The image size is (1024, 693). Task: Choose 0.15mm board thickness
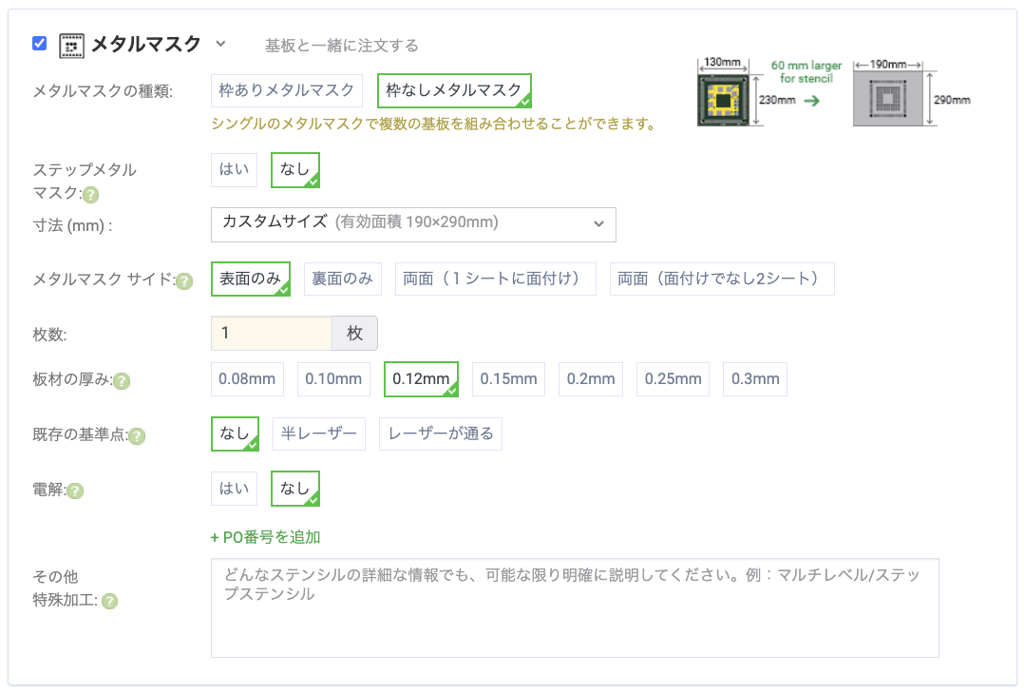(508, 379)
